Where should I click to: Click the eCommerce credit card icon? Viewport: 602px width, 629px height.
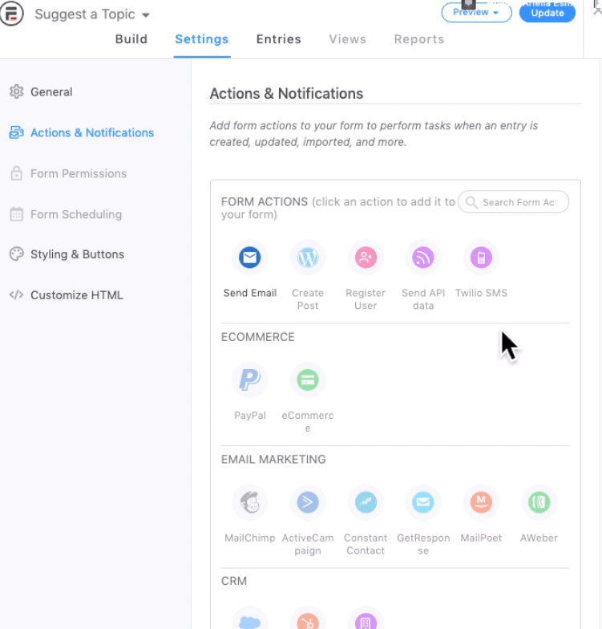pyautogui.click(x=308, y=380)
